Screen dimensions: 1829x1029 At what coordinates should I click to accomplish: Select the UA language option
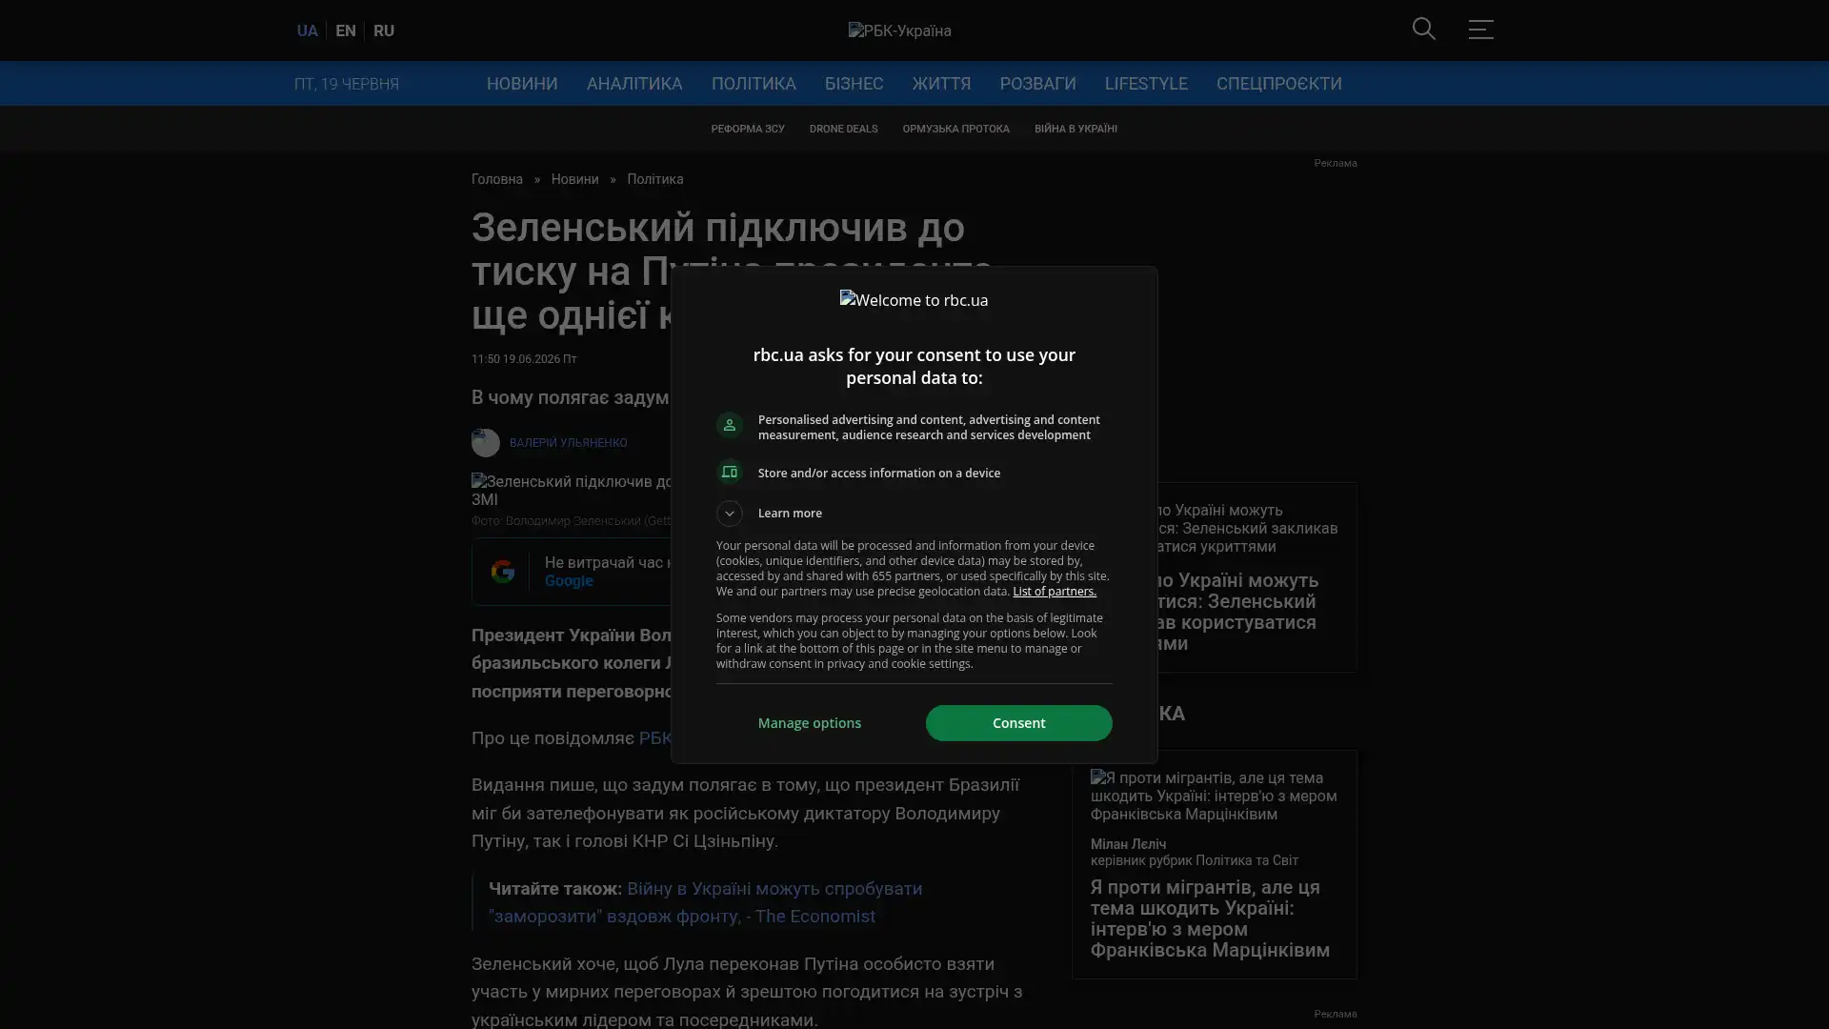[x=307, y=30]
